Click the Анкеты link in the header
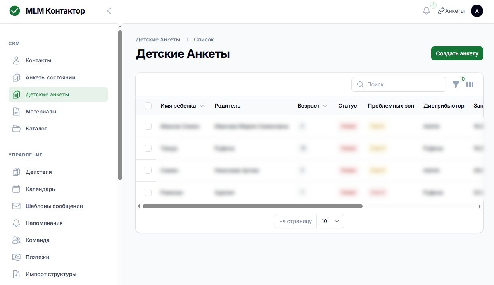 [455, 11]
